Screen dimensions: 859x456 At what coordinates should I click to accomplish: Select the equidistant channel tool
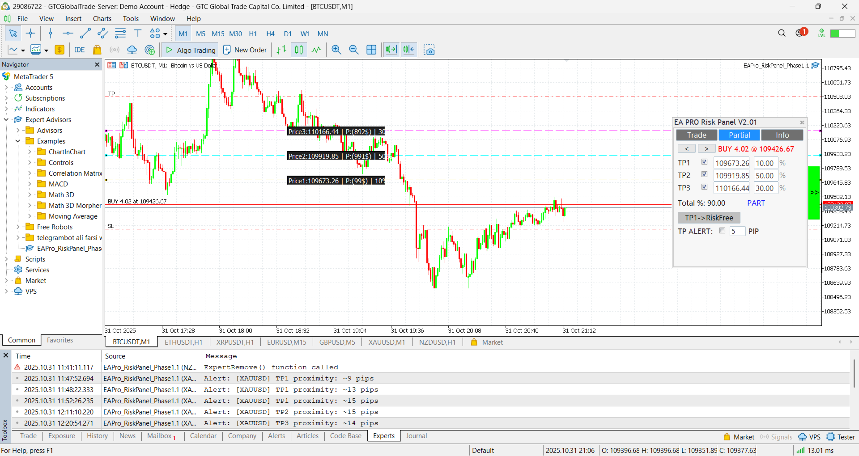point(103,34)
